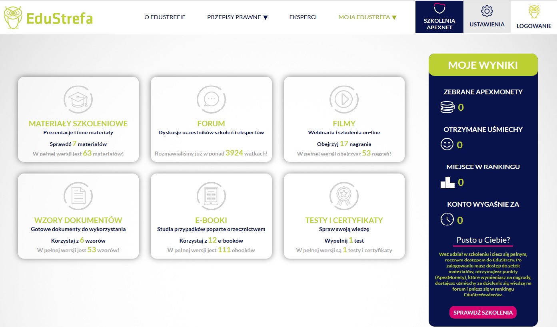Viewport: 557px width, 327px height.
Task: Click the Miejsce w rankingu label
Action: tap(483, 167)
